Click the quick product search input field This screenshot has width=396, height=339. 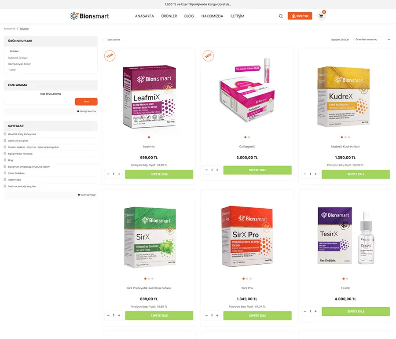pos(39,102)
